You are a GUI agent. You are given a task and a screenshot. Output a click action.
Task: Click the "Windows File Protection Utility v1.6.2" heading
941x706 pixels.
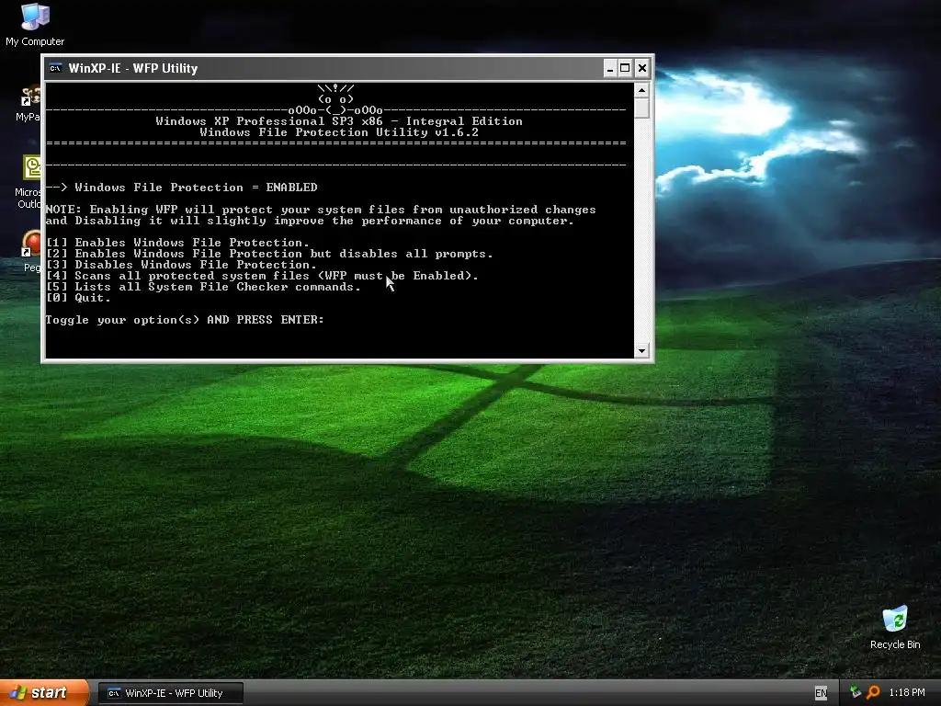[x=339, y=132]
